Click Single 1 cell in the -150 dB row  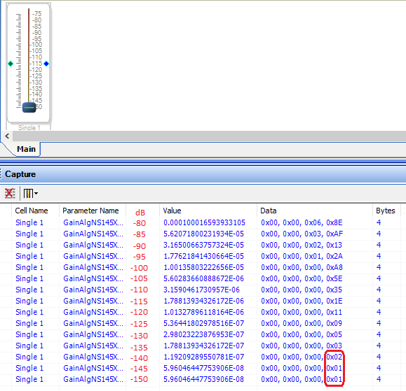tap(29, 379)
